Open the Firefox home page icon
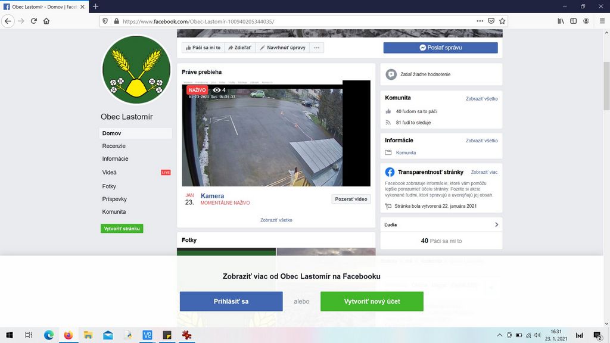Image resolution: width=610 pixels, height=343 pixels. [46, 21]
